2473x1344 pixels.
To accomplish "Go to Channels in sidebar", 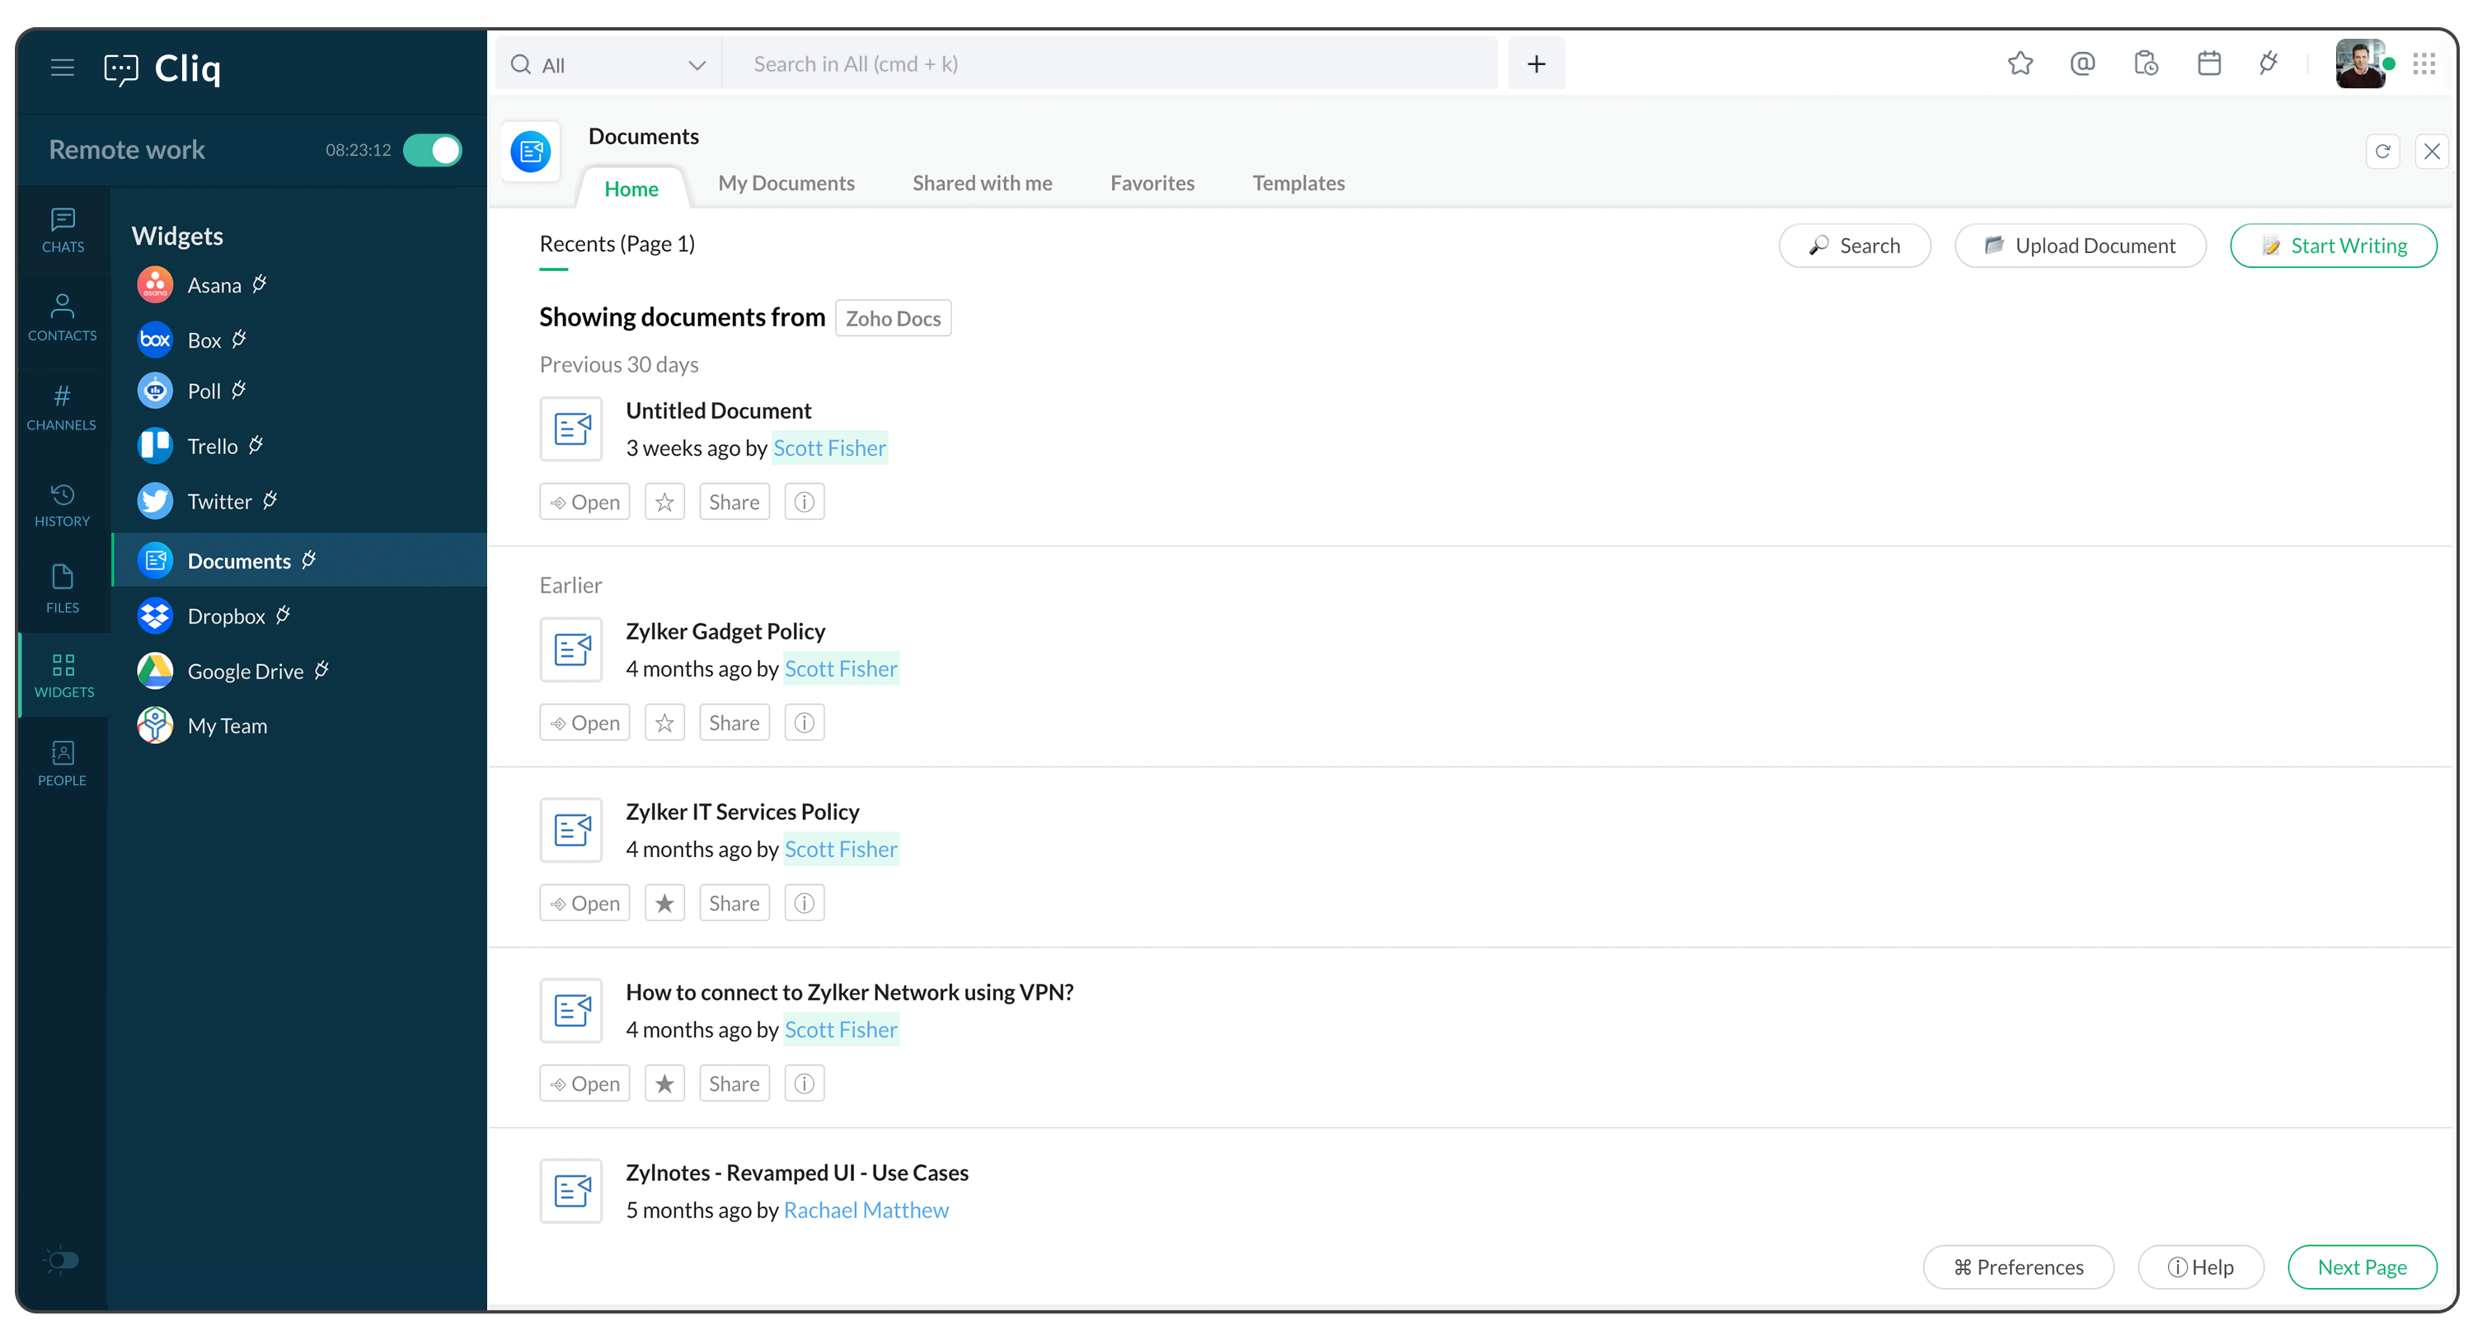I will tap(62, 406).
